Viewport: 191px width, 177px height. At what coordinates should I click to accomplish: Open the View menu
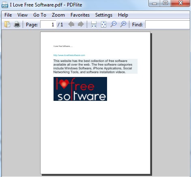(22, 15)
